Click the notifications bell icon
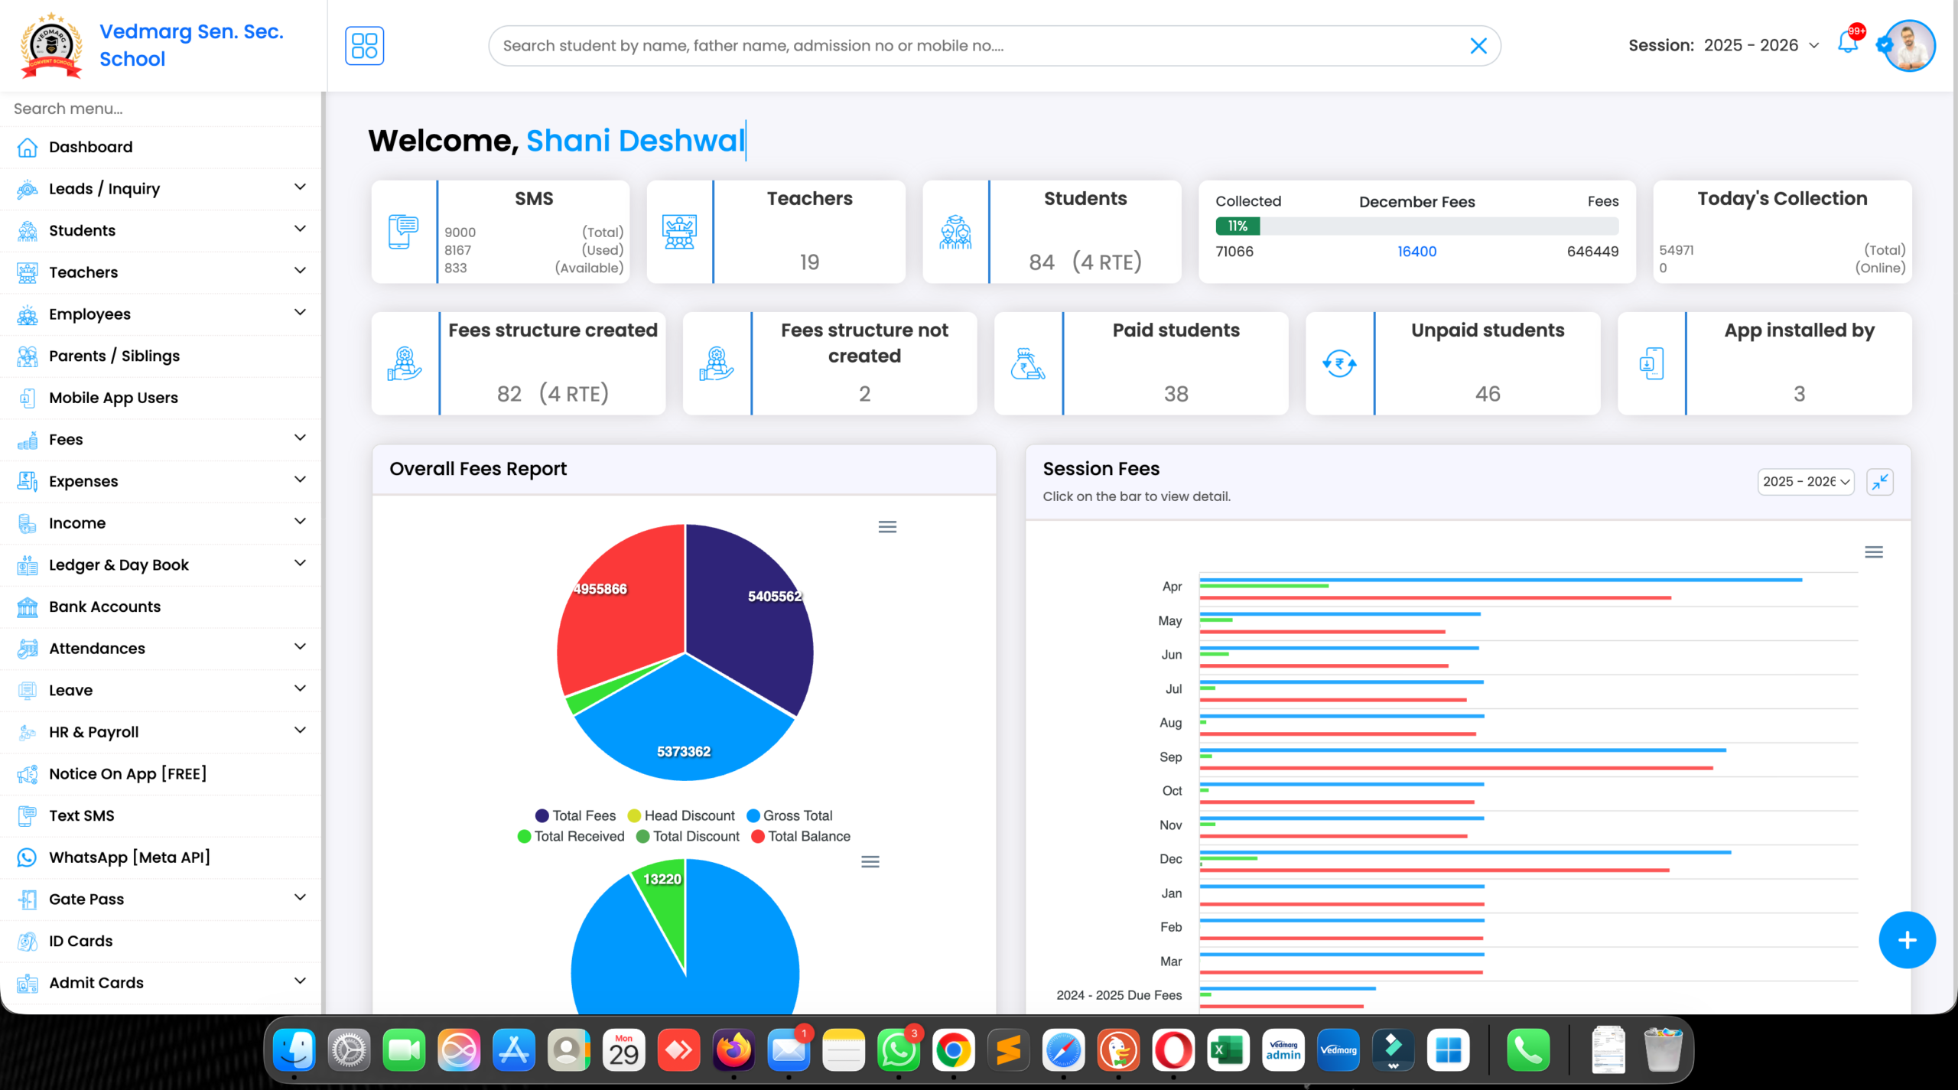The width and height of the screenshot is (1958, 1090). tap(1848, 45)
